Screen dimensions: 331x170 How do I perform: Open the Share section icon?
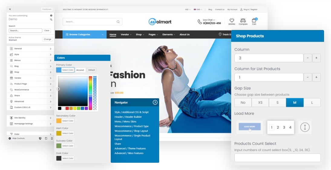(11, 96)
